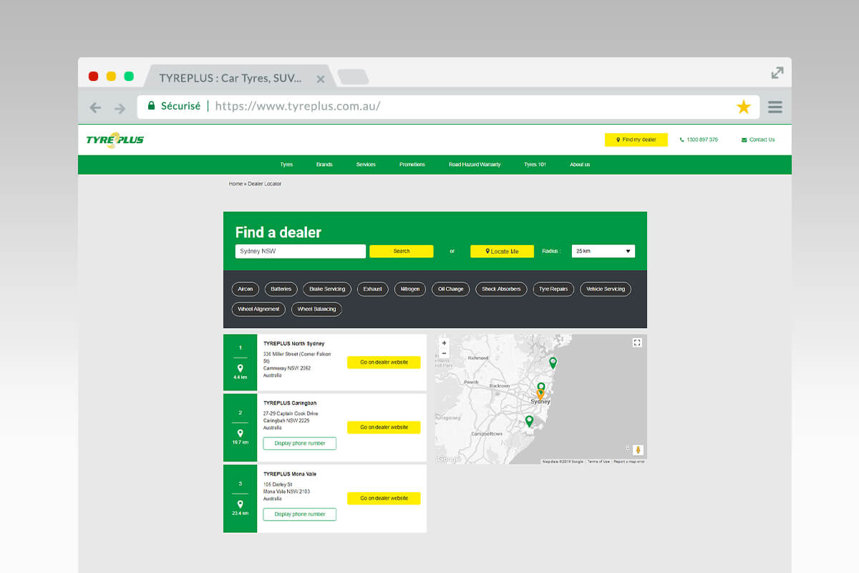Click the browser back arrow

(x=95, y=108)
